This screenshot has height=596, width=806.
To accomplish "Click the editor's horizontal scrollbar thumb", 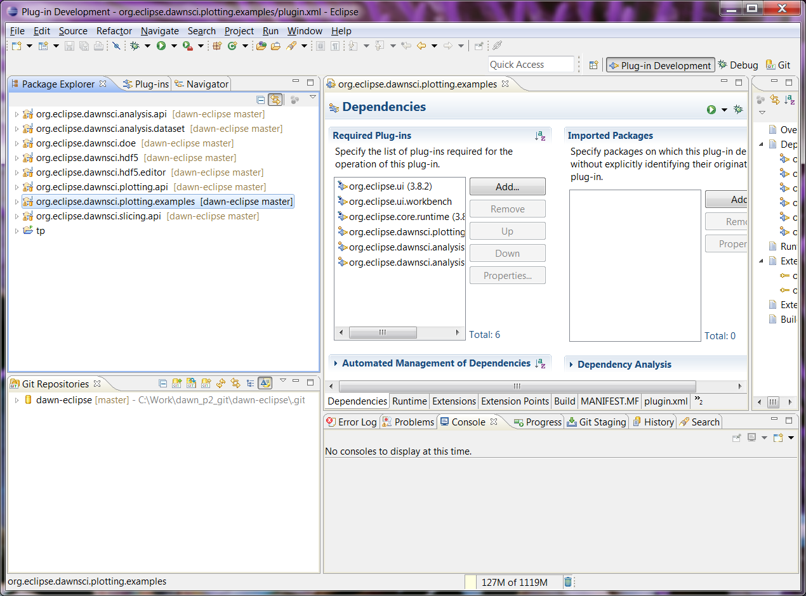I will (517, 386).
